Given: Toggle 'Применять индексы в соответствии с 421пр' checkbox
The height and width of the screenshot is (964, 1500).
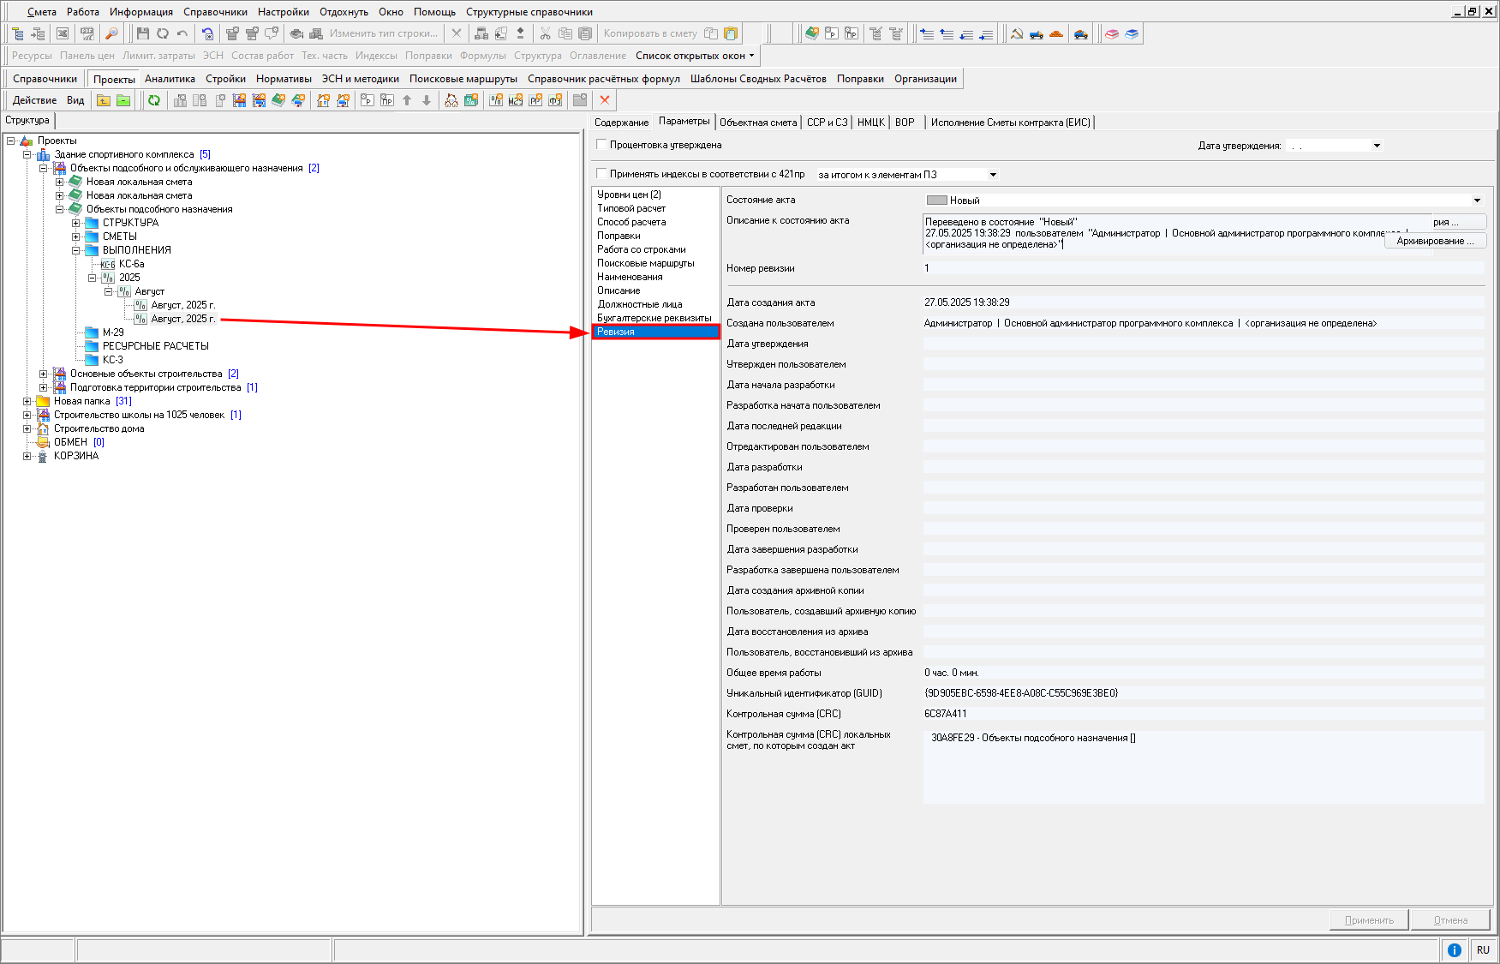Looking at the screenshot, I should coord(601,174).
